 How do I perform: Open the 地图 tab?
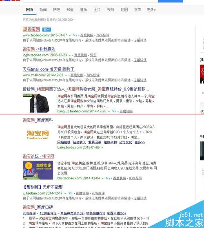[x=124, y=9]
